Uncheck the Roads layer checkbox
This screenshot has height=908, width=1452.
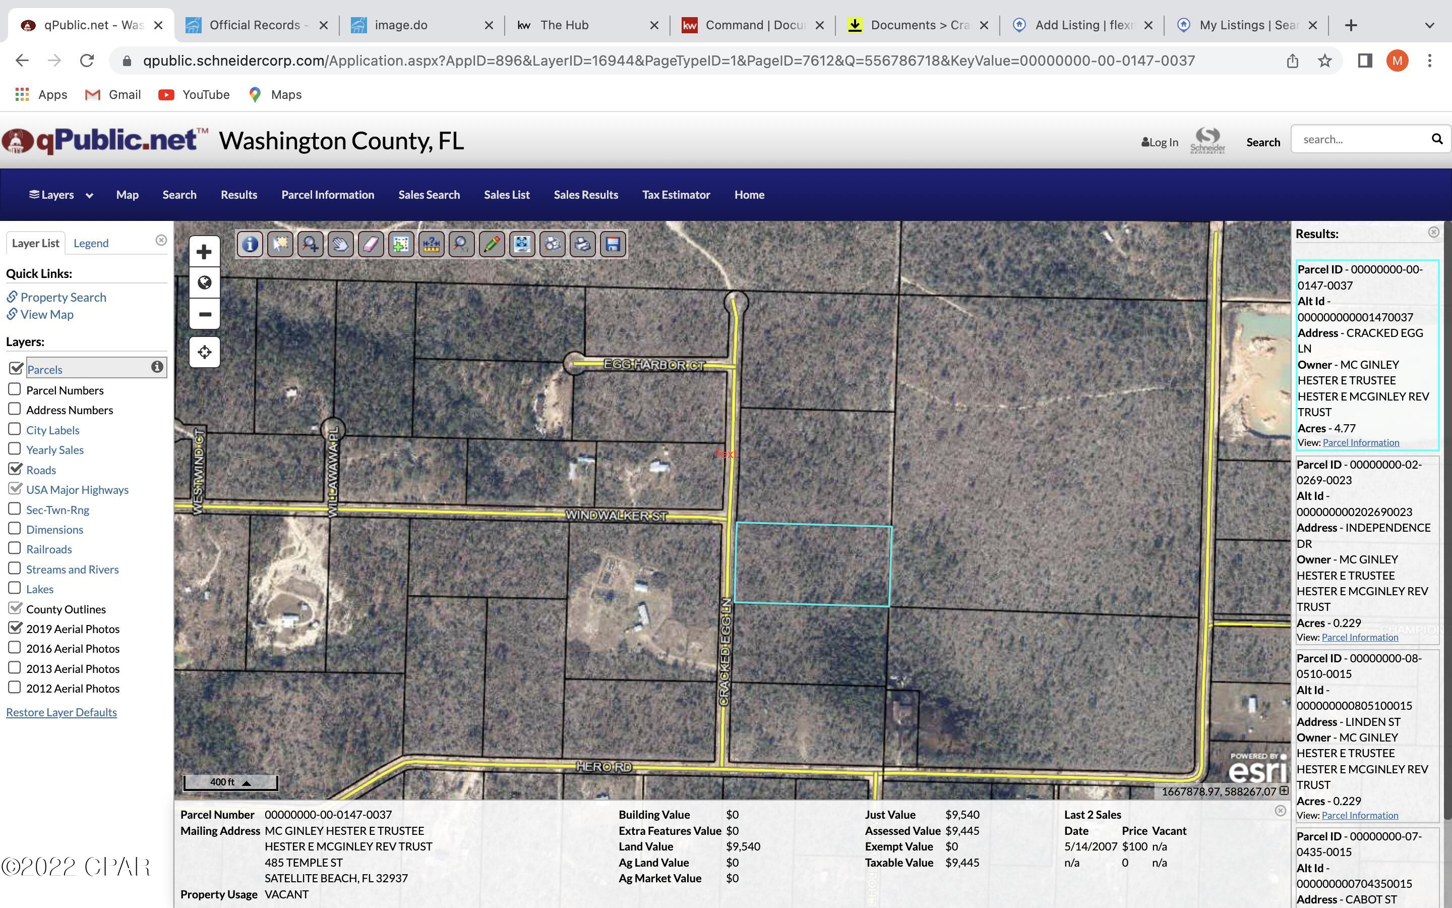point(16,469)
